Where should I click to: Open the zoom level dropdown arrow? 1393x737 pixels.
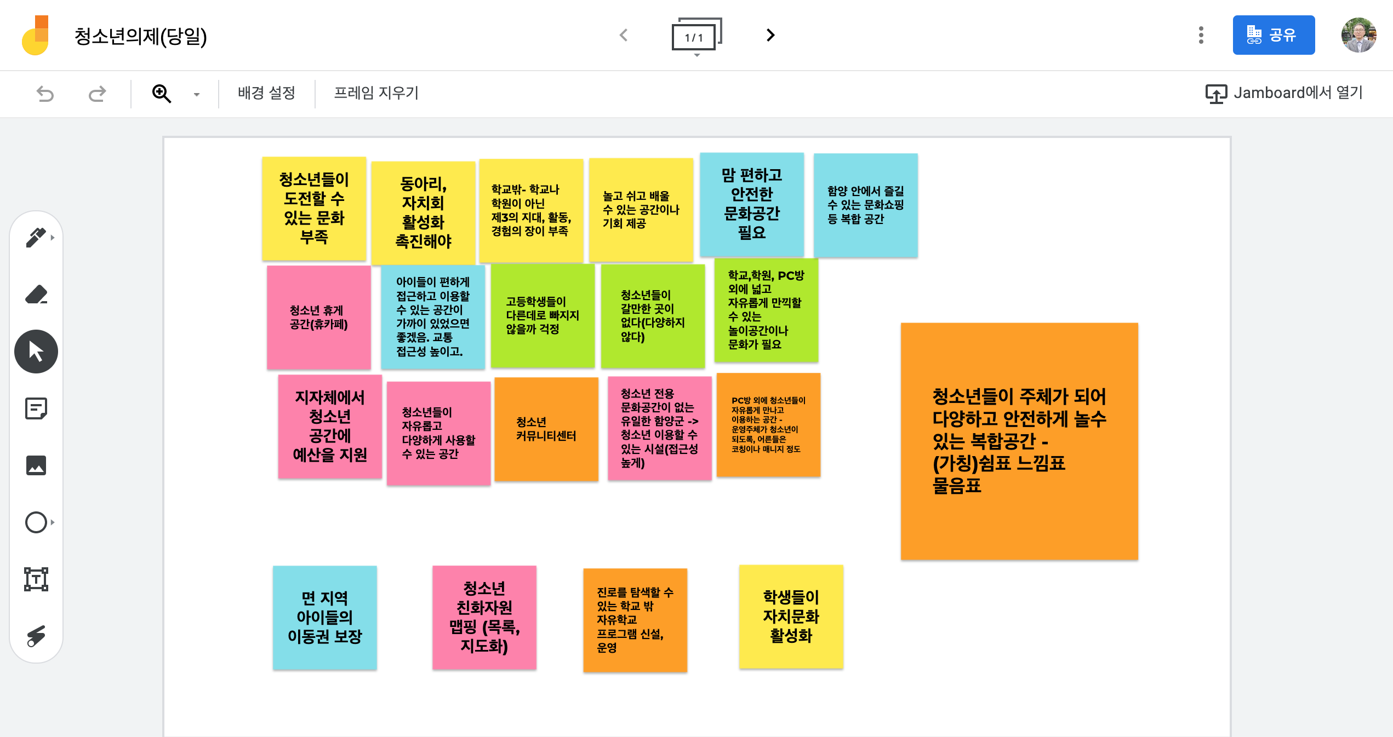coord(197,94)
